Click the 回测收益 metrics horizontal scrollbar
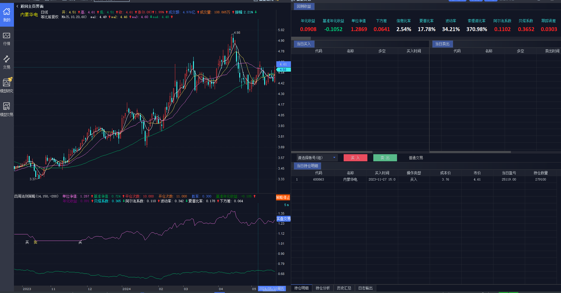The image size is (561, 293). coord(301,38)
